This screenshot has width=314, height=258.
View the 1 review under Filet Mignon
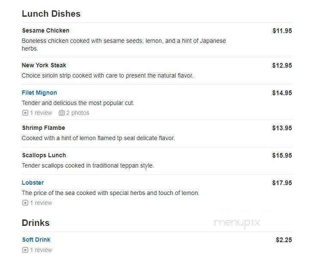[41, 113]
